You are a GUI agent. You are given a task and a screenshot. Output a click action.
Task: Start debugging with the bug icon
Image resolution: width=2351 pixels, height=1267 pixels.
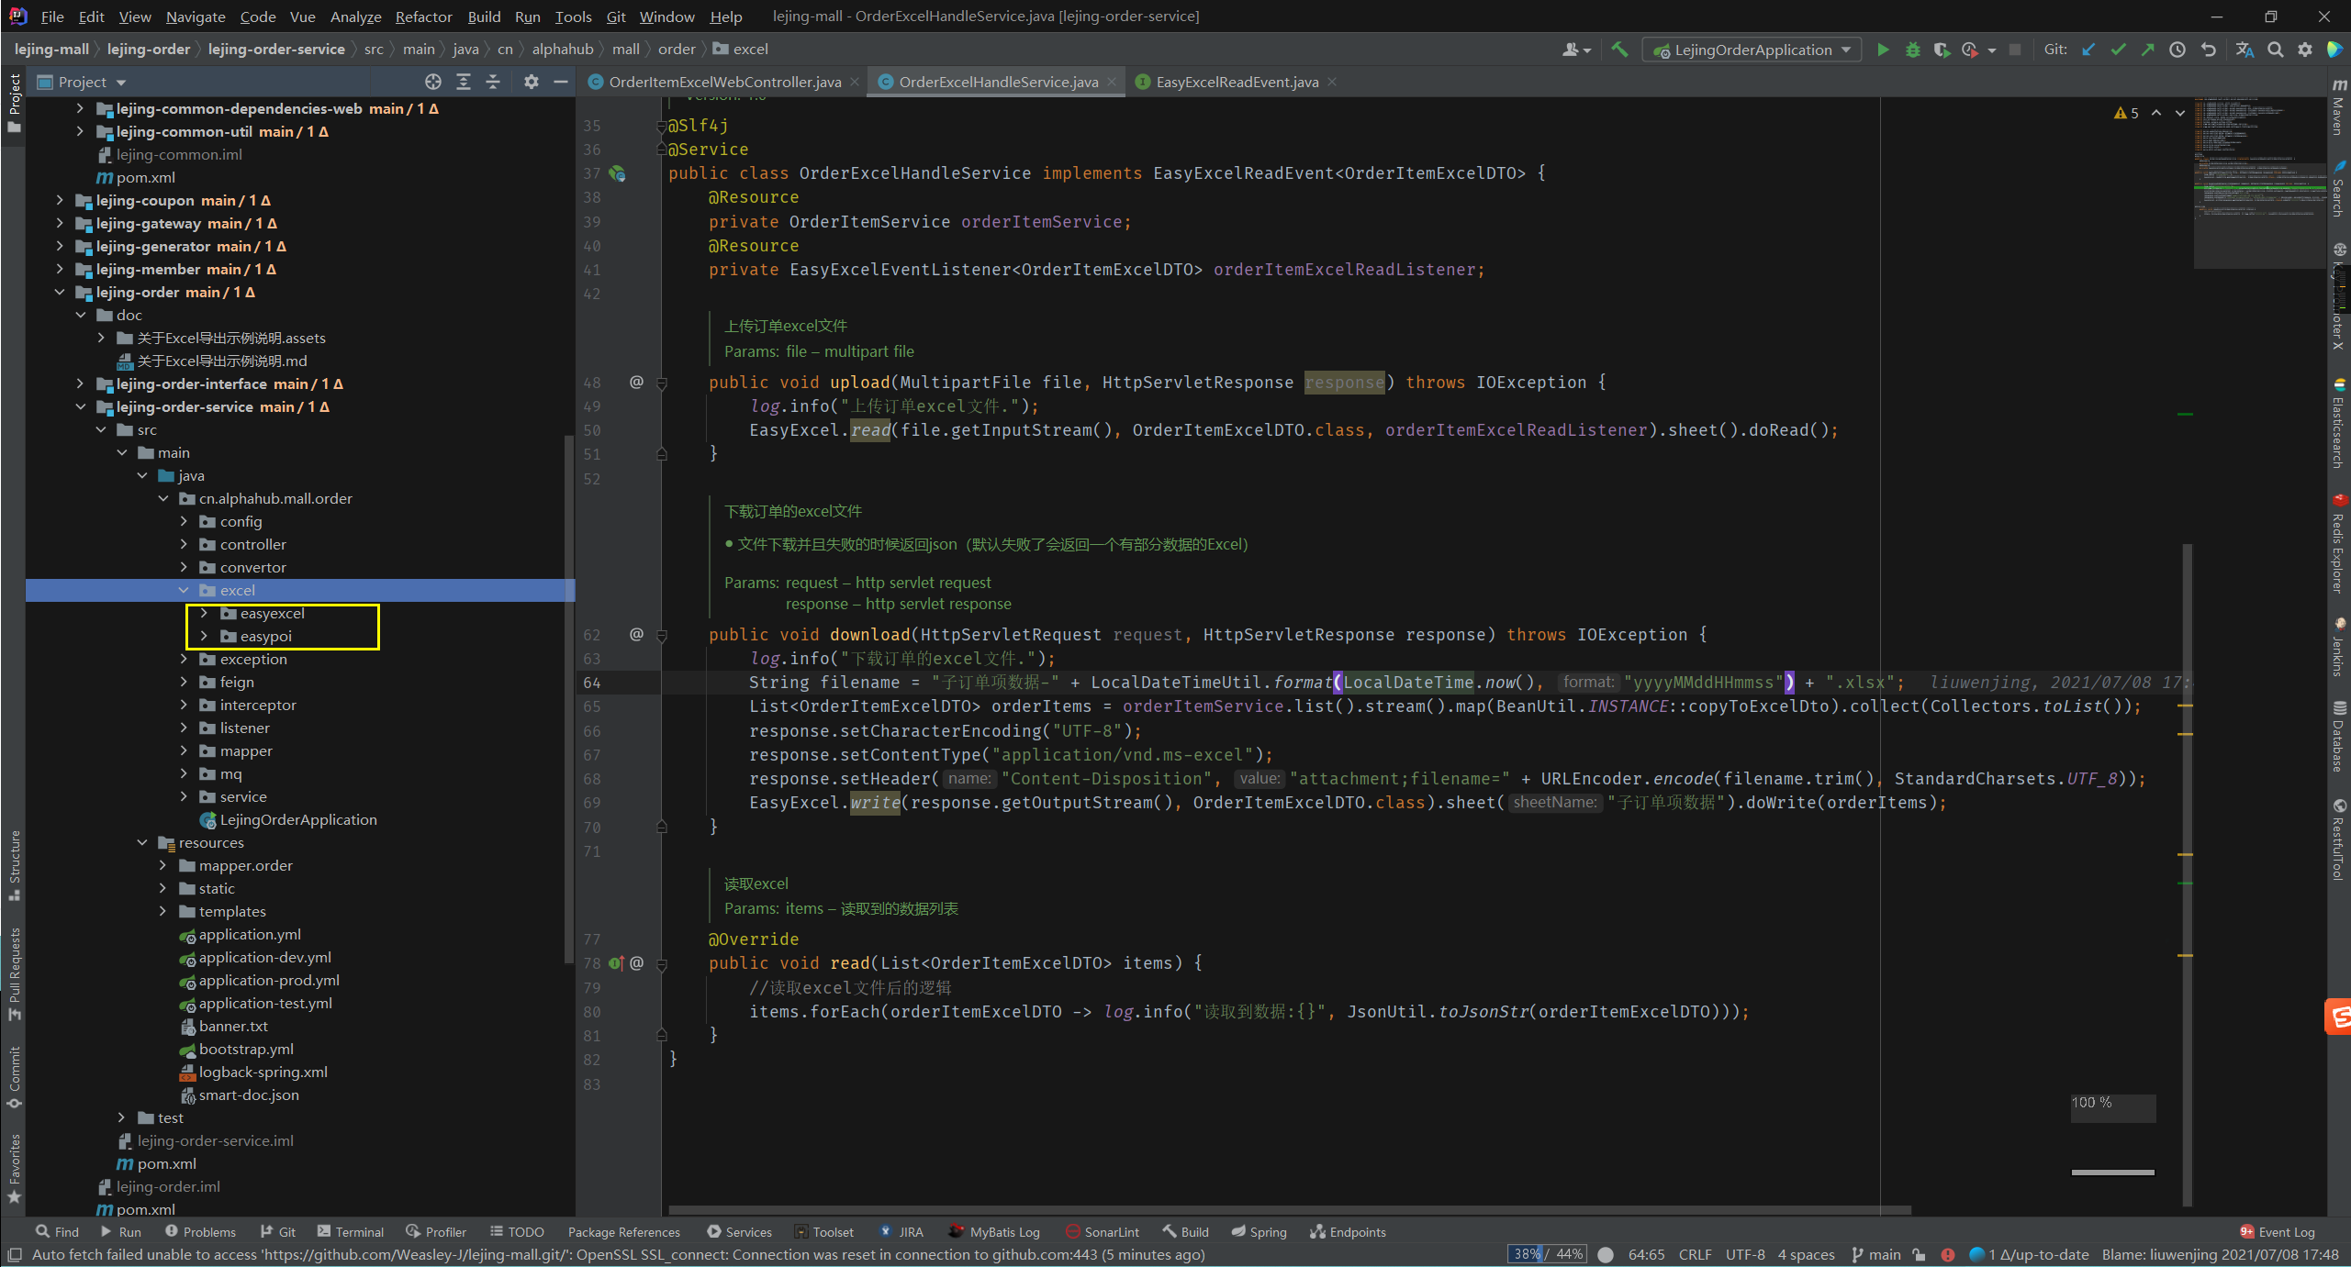(1912, 50)
